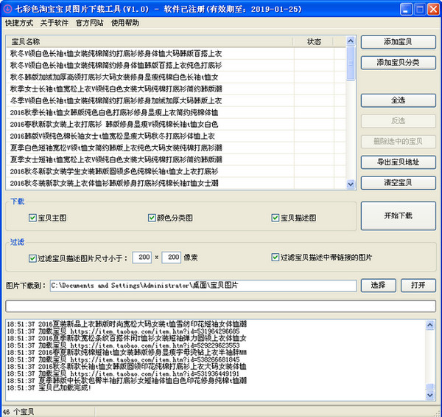Select row starting 夏季白色短袖宽松V领
Screen dimensions: 442x417
click(x=176, y=148)
